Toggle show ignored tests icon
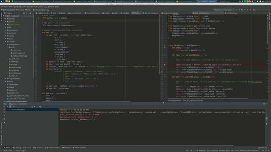The image size is (271, 152). pos(10,106)
